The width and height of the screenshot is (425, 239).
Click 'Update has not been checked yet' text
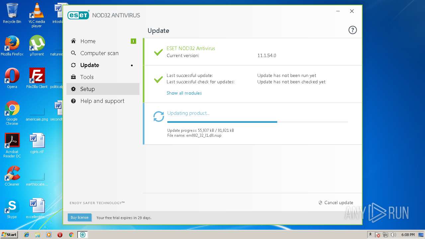point(291,82)
